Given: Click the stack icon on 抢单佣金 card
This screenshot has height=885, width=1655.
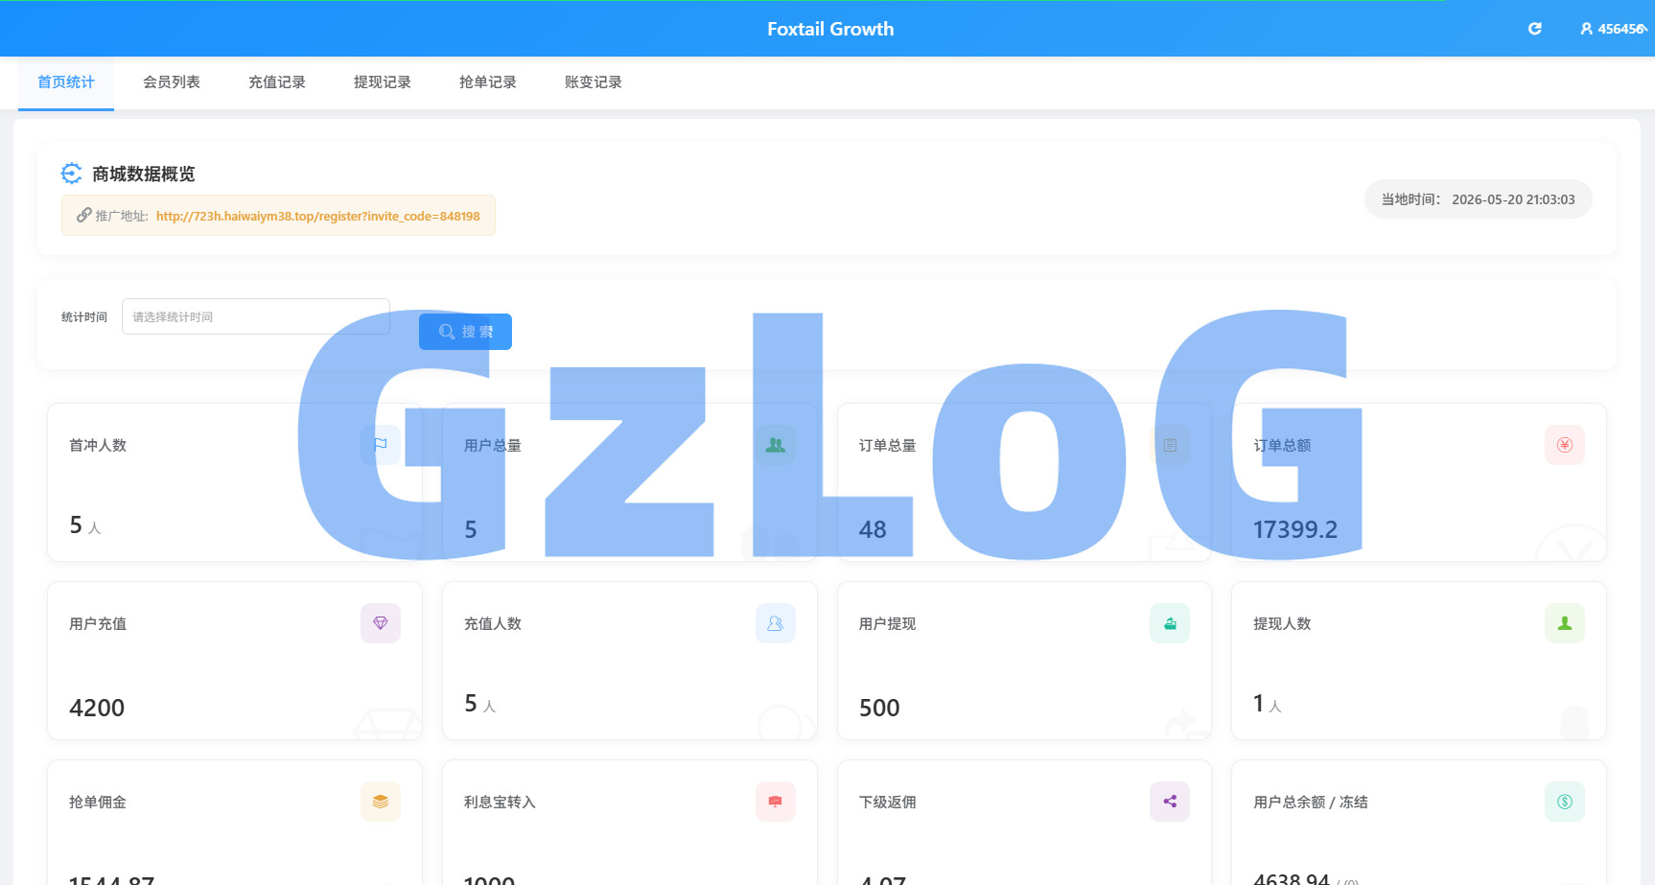Looking at the screenshot, I should (x=381, y=802).
